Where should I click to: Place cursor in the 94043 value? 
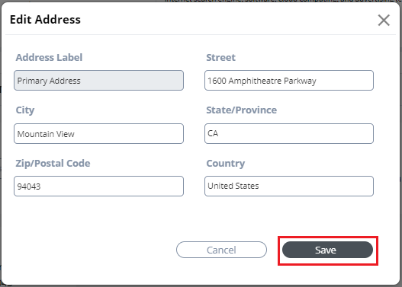(x=29, y=187)
